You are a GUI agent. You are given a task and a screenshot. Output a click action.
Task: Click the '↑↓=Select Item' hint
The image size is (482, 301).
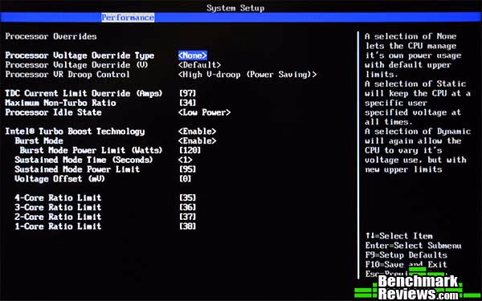pos(399,236)
